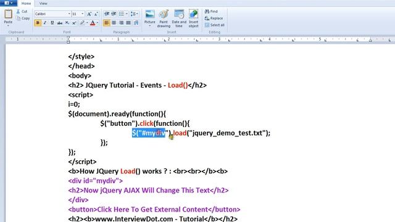Insert Date and time
Viewport: 395px width, 222px height.
[179, 18]
